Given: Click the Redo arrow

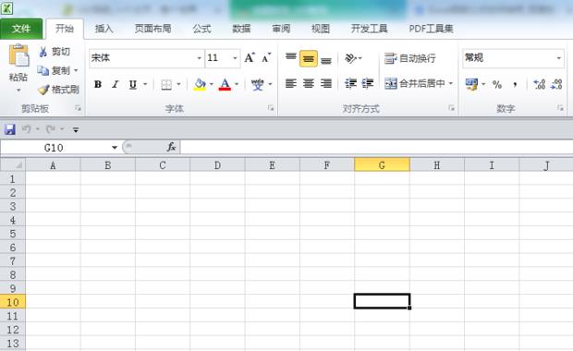Looking at the screenshot, I should 51,129.
